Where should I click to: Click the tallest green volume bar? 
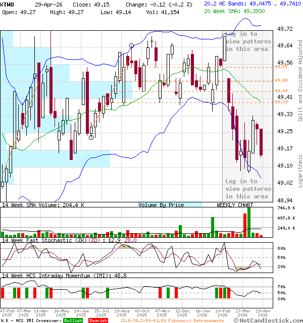point(248,222)
